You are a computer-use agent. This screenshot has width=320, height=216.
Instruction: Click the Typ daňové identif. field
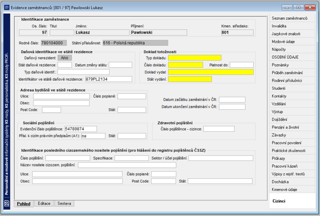pos(84,72)
